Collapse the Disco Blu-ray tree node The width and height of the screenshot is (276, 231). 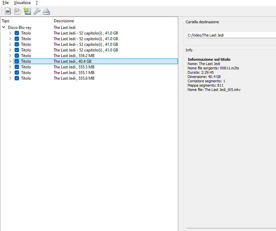[x=4, y=28]
